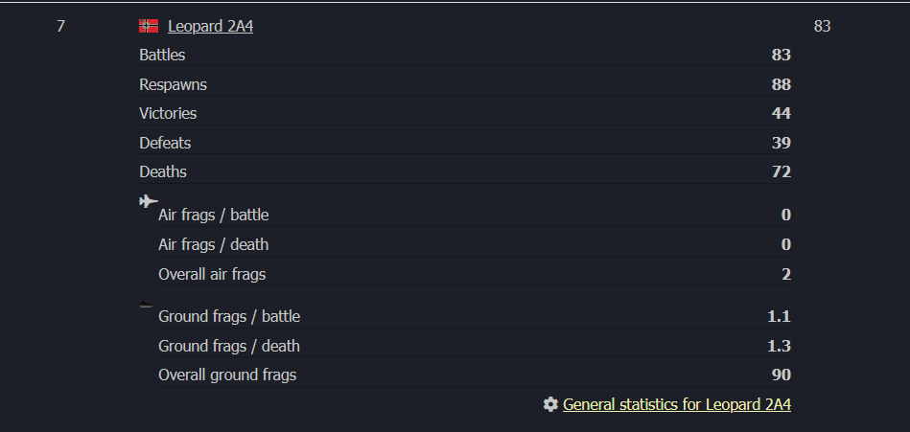Click the gear icon beside General statistics

point(550,404)
